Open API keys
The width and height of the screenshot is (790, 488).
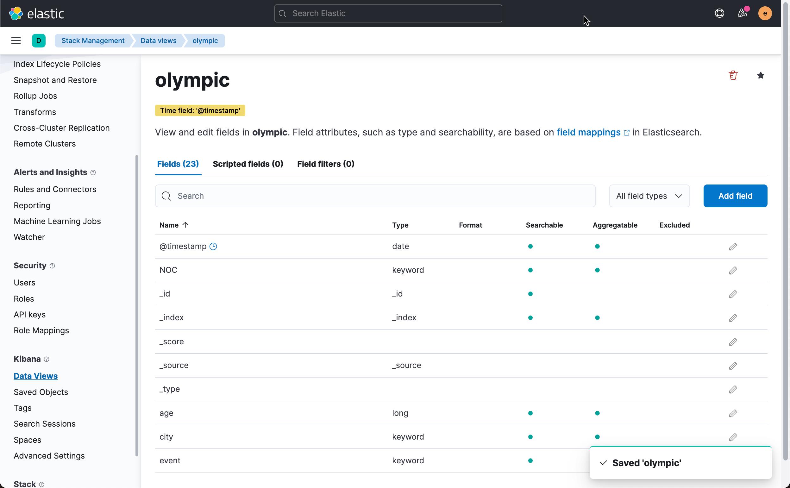[30, 314]
